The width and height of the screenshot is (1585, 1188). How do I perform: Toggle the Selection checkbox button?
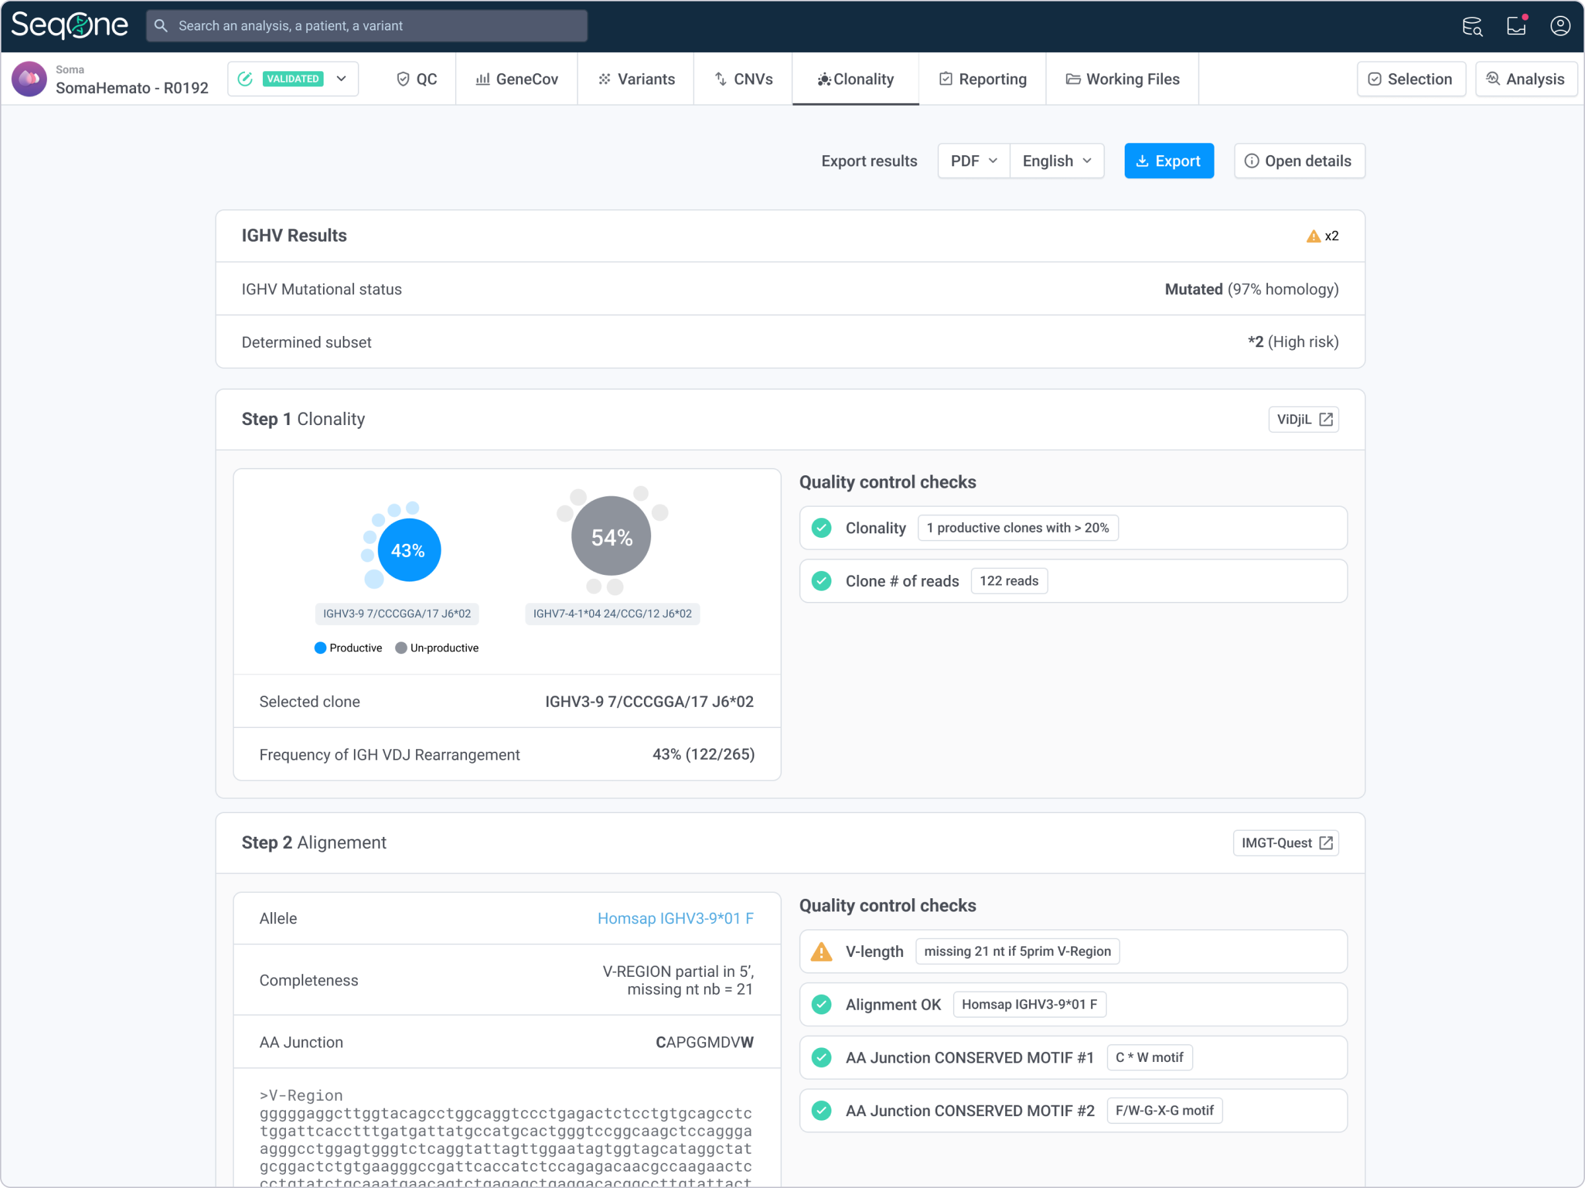(1410, 79)
